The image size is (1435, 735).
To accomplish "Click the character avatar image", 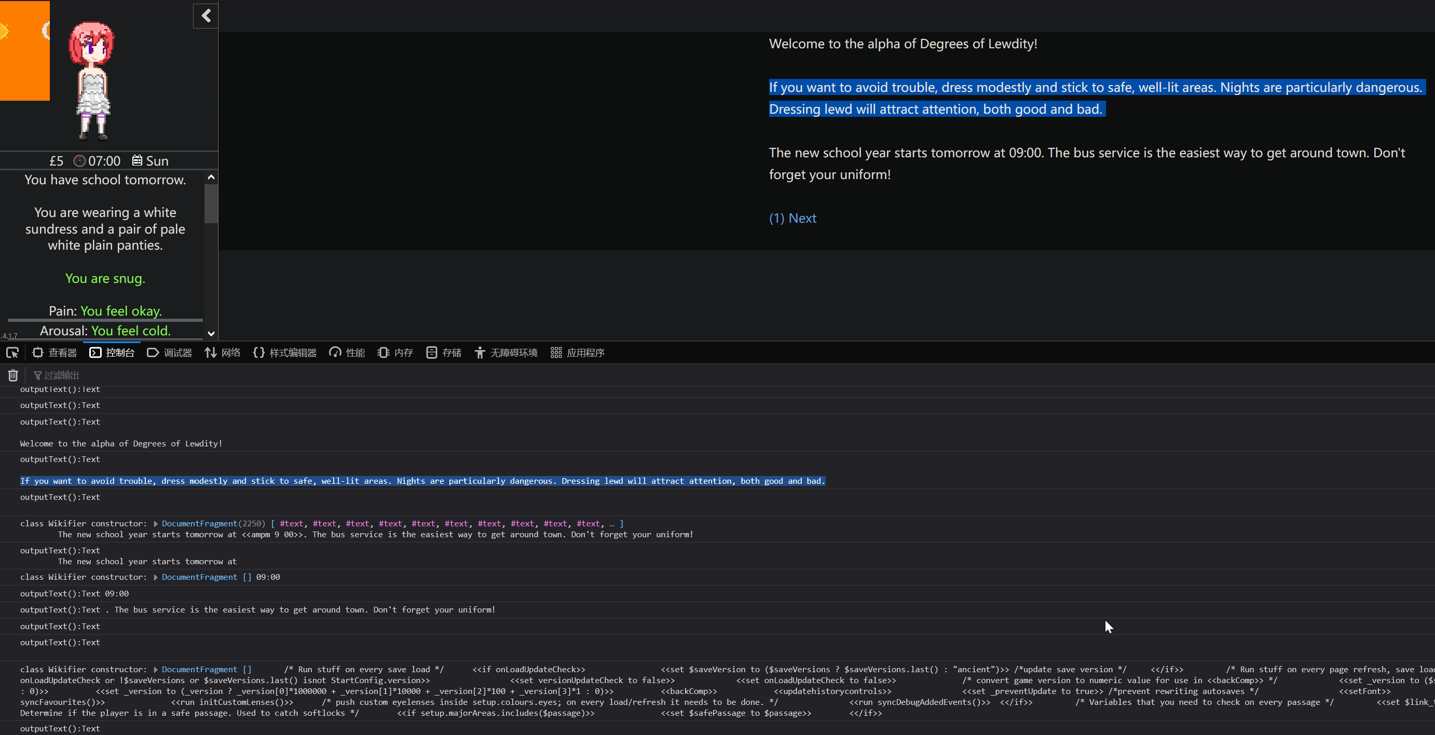I will tap(92, 81).
